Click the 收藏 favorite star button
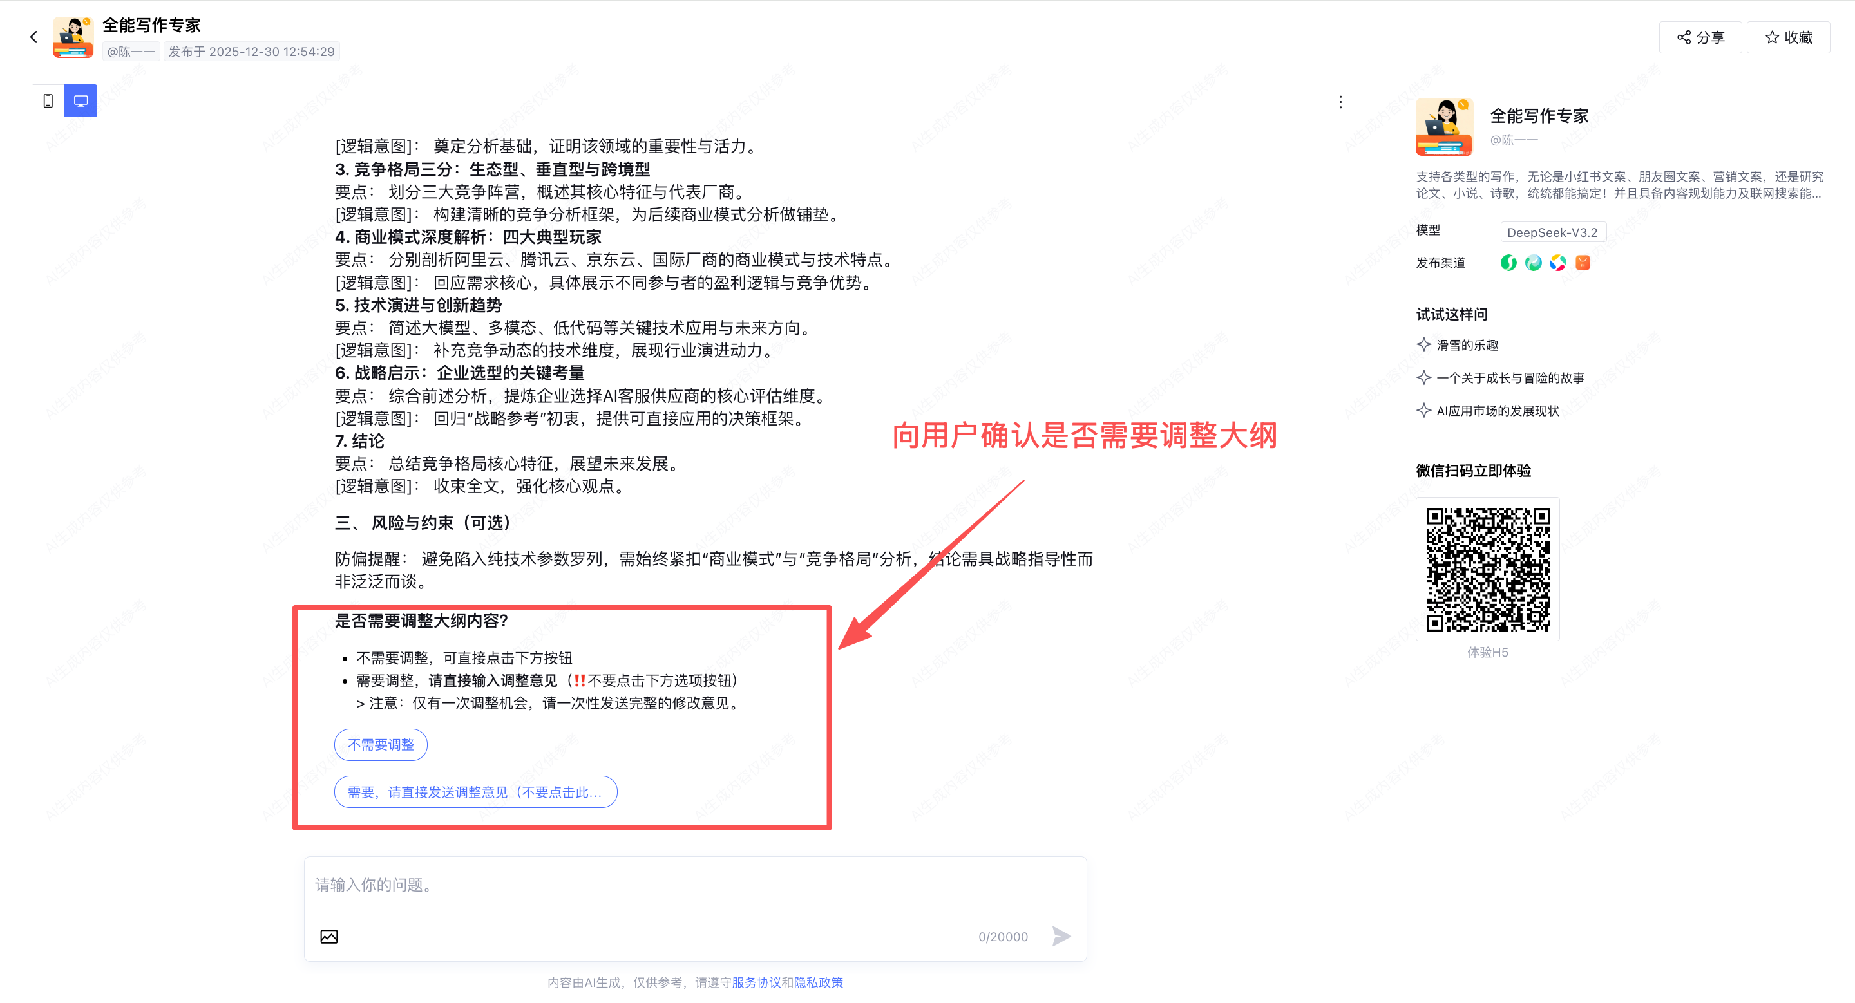 tap(1788, 37)
